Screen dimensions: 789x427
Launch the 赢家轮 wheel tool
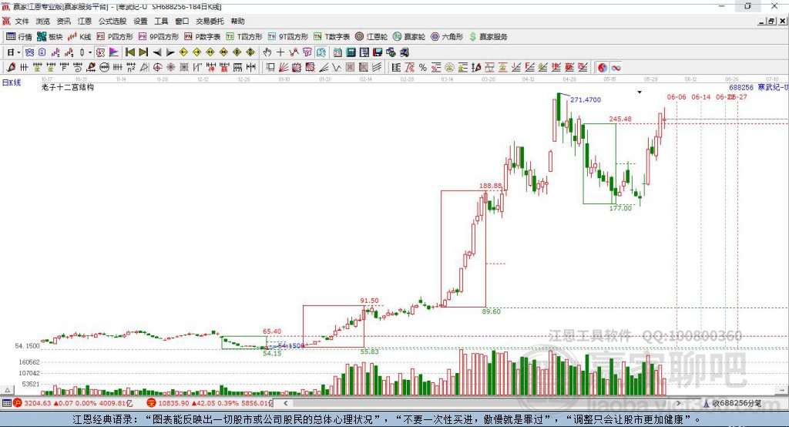pyautogui.click(x=409, y=37)
